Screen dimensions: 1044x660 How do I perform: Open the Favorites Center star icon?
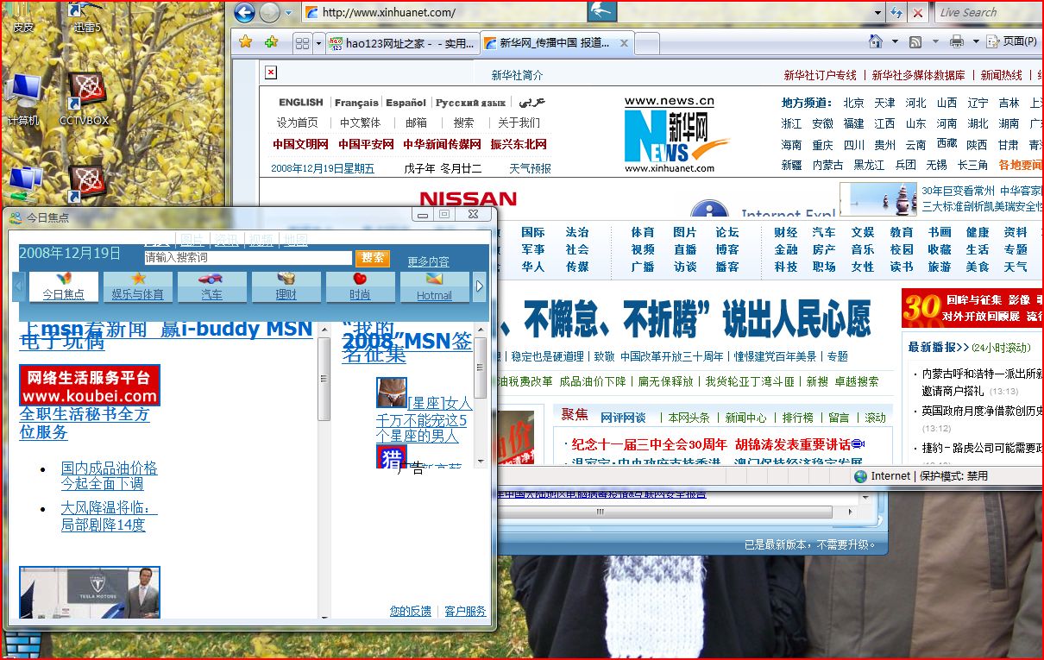point(246,41)
